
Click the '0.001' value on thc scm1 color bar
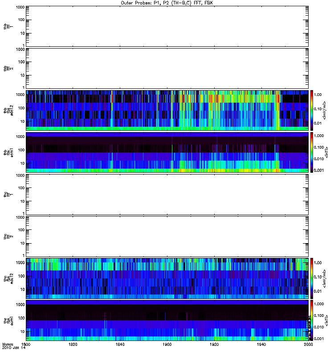(319, 339)
